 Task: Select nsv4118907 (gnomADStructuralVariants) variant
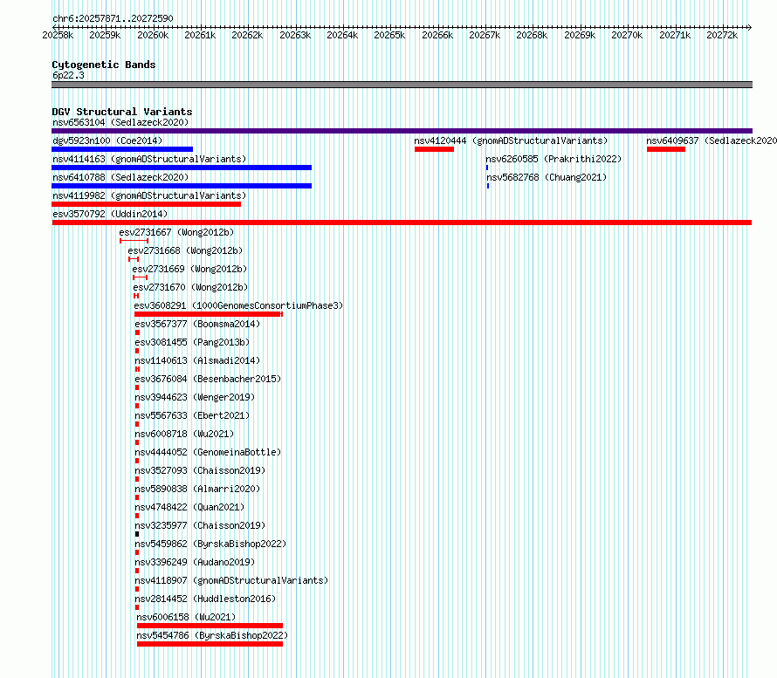(x=231, y=580)
